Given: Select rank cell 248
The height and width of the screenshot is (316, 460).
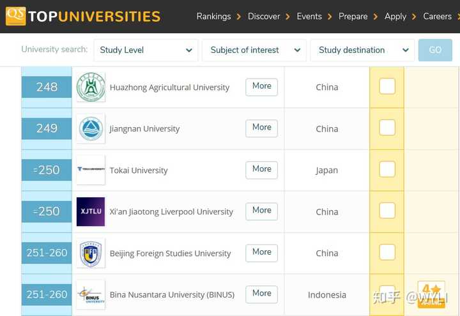Looking at the screenshot, I should (47, 87).
